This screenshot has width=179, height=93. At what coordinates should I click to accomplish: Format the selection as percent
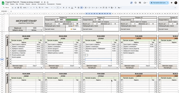click(x=34, y=8)
